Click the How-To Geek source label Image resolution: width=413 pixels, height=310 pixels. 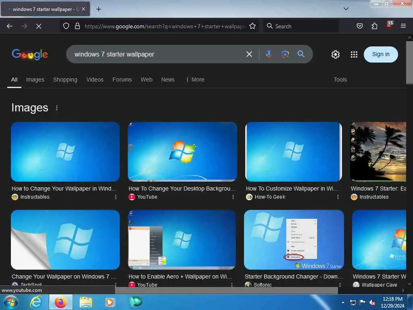pos(270,197)
